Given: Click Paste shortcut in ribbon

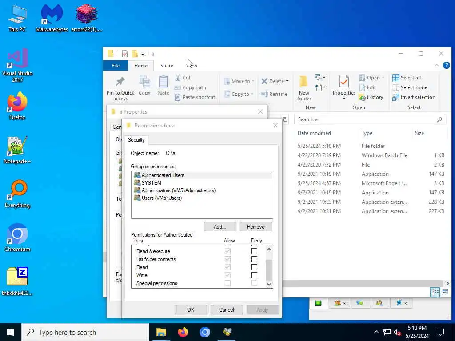Looking at the screenshot, I should [195, 97].
